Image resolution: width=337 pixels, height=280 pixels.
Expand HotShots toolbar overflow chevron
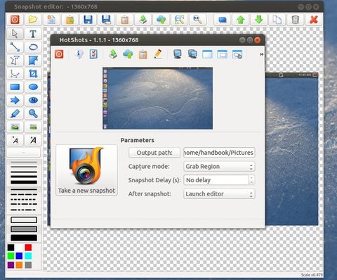[261, 54]
